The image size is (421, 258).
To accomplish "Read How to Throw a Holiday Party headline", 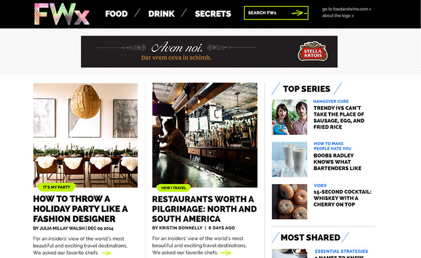I will coord(80,209).
